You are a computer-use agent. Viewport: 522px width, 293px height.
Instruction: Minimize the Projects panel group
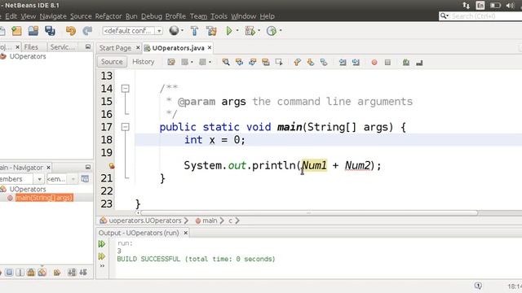coord(88,46)
